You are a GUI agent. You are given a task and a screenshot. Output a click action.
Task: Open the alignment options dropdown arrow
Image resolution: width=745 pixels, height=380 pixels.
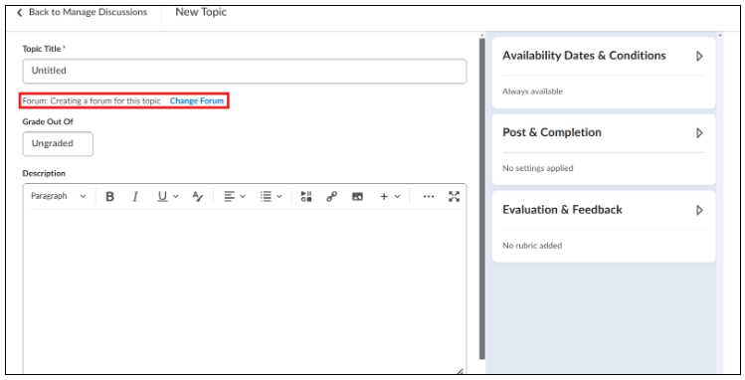pyautogui.click(x=243, y=196)
